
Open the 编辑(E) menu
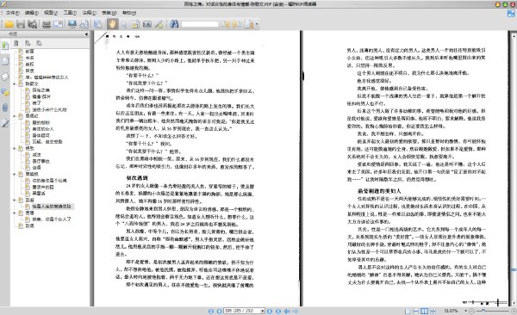[32, 13]
